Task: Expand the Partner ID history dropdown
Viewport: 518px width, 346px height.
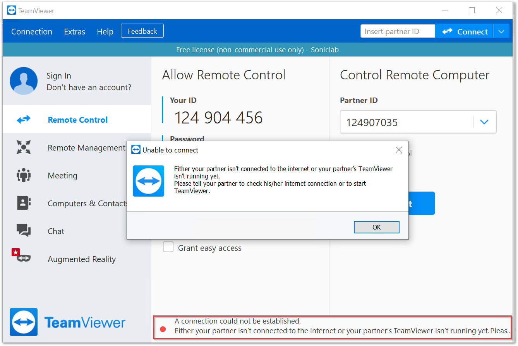Action: pyautogui.click(x=484, y=122)
